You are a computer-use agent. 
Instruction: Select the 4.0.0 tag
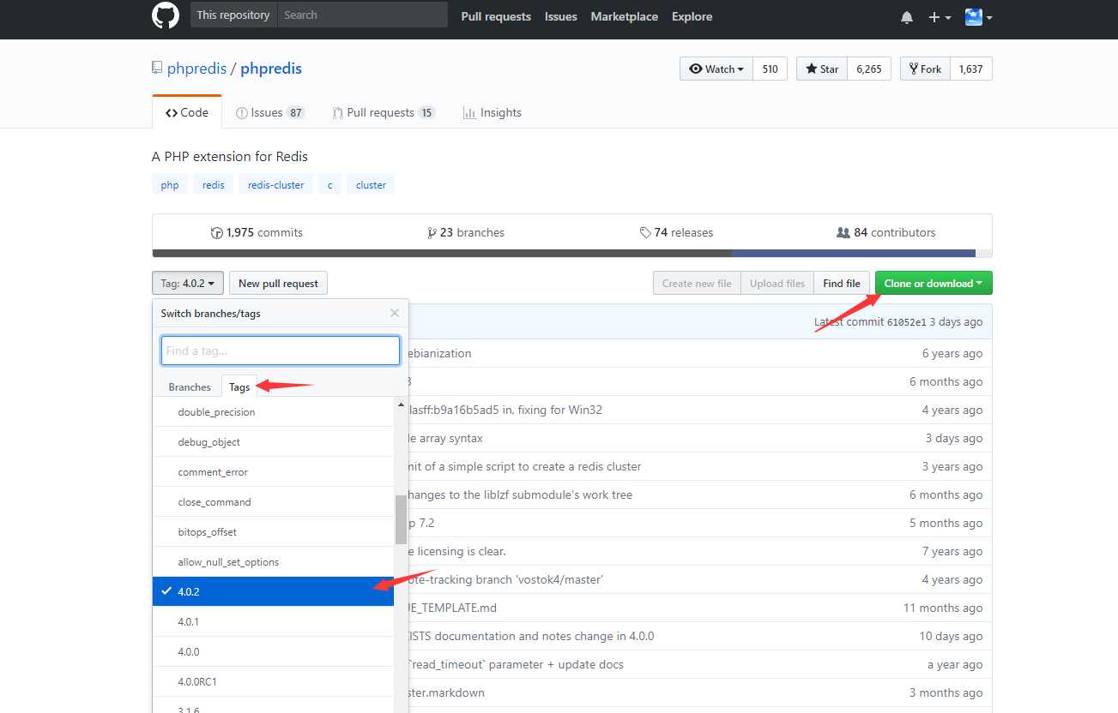(273, 651)
